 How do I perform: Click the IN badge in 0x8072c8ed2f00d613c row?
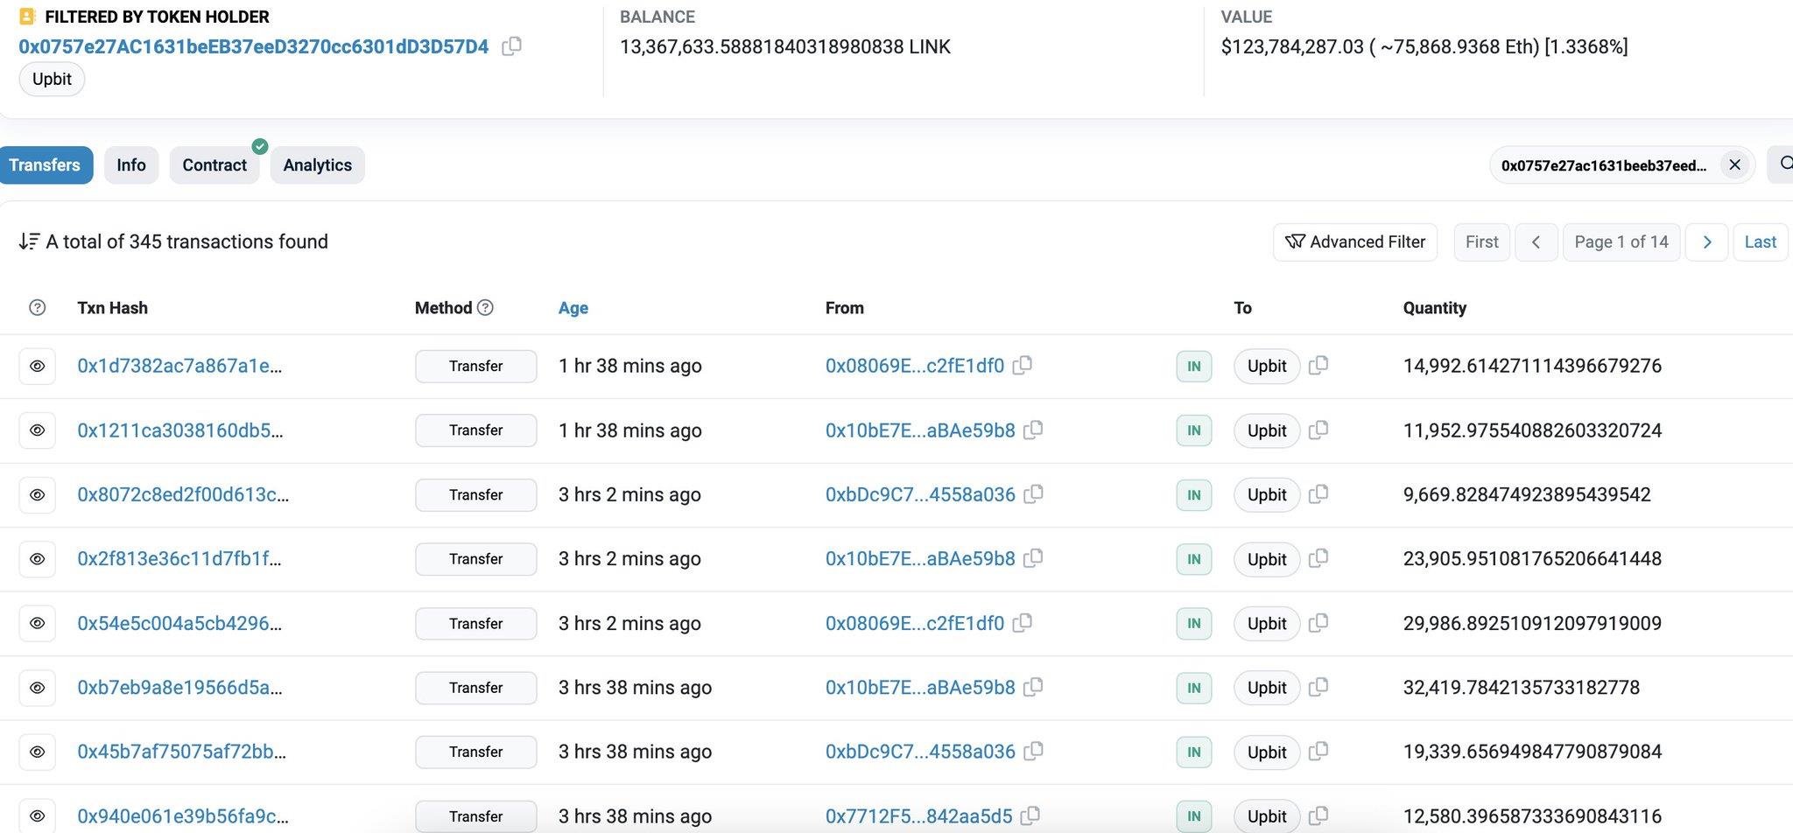tap(1194, 495)
